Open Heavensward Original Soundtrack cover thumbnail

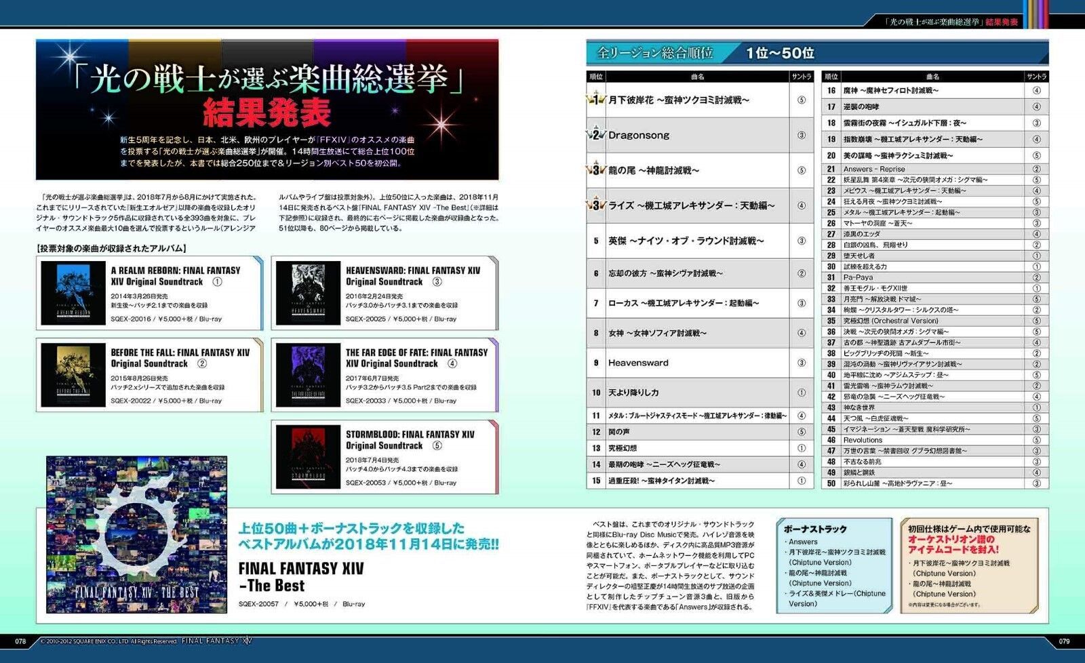[x=309, y=293]
